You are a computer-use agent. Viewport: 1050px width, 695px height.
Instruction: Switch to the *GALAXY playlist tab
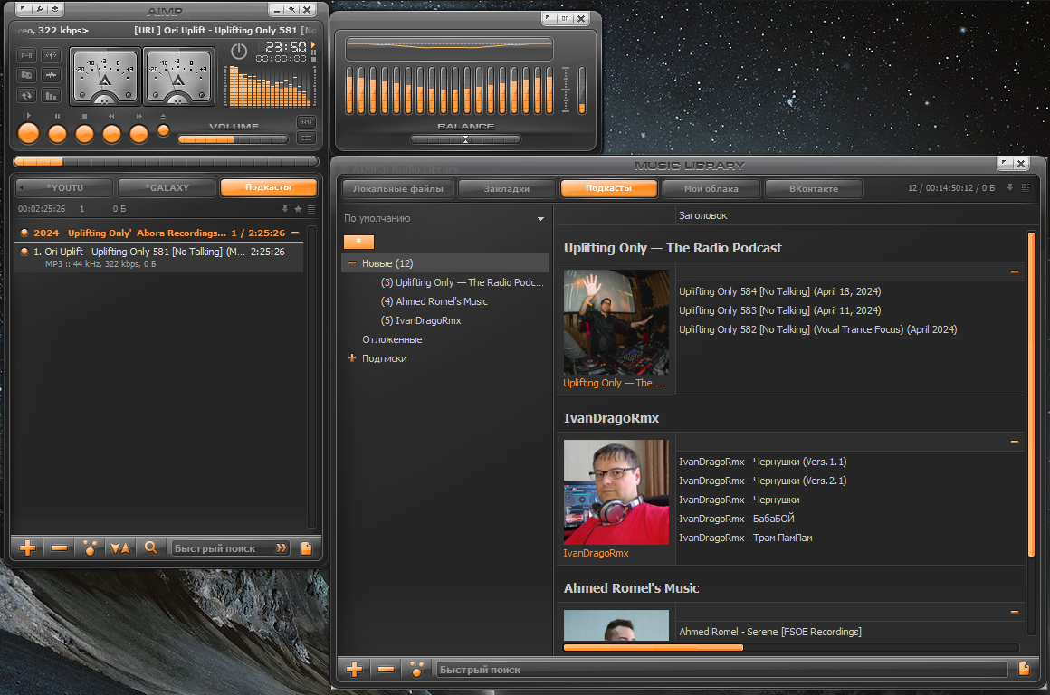[167, 188]
